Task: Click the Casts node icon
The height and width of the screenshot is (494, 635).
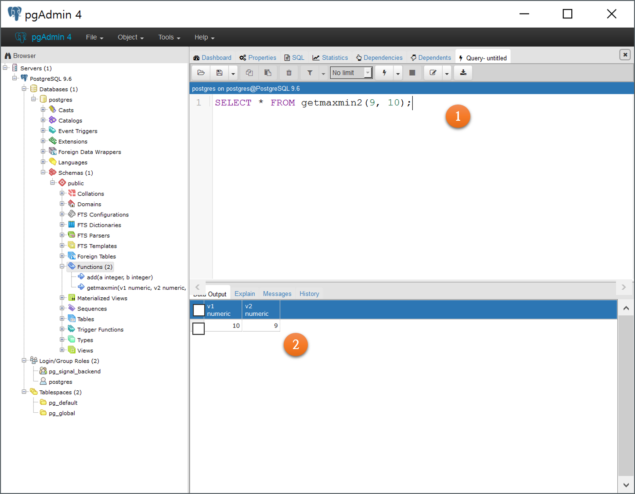Action: pyautogui.click(x=53, y=109)
